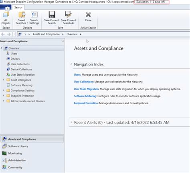The height and width of the screenshot is (173, 190).
Task: Go back using the back arrow
Action: (x=3, y=34)
